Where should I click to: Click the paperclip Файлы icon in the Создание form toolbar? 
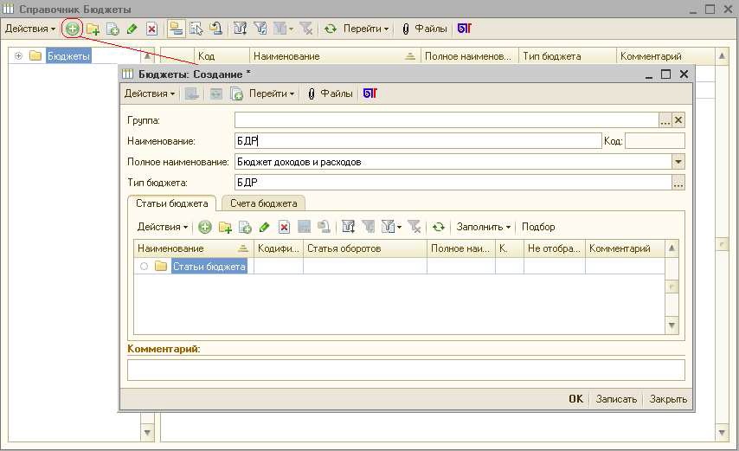point(311,93)
